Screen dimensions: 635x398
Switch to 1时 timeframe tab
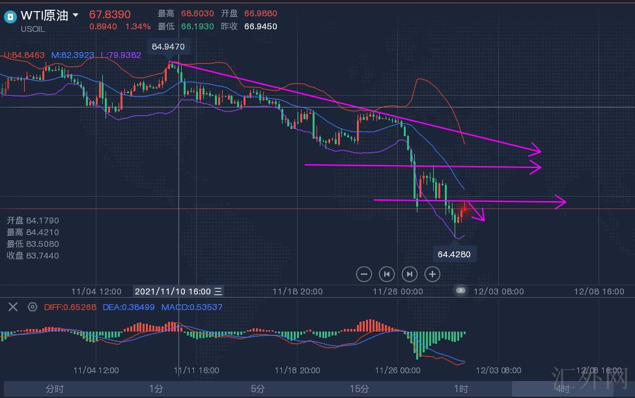click(461, 389)
